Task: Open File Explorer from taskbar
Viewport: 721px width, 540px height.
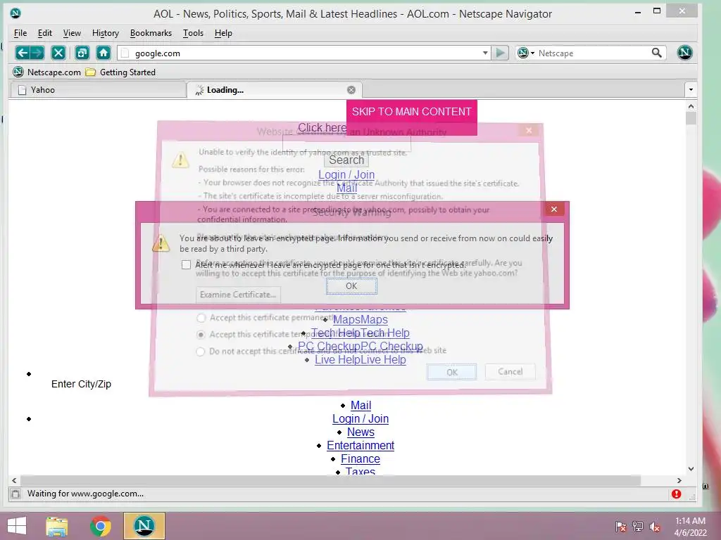Action: (x=57, y=526)
